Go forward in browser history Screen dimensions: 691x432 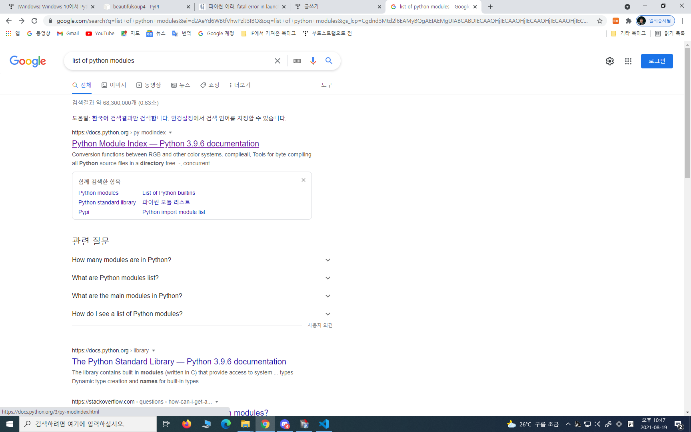22,21
